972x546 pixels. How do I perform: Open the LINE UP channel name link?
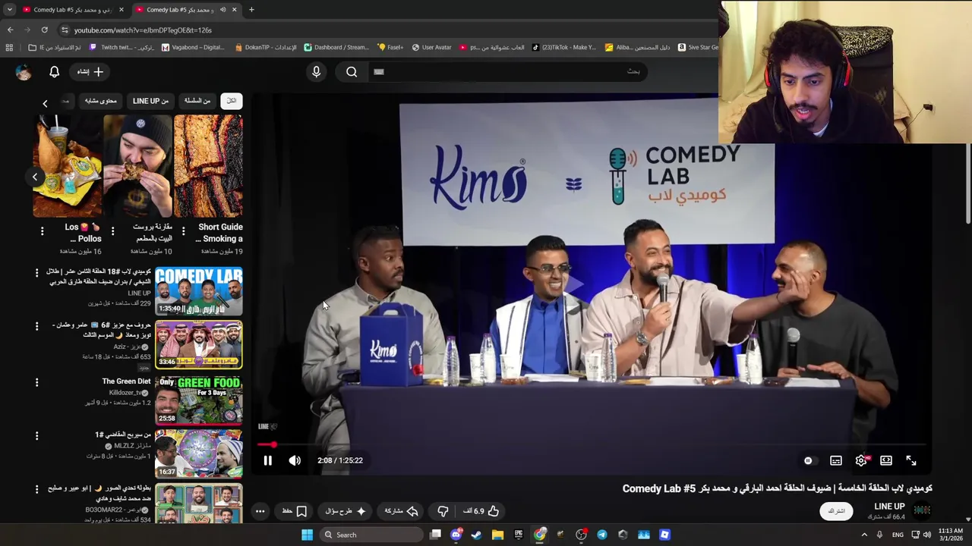click(x=889, y=507)
